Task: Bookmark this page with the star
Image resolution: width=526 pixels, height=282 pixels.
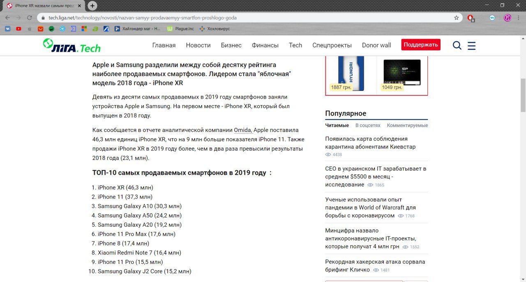Action: pos(456,18)
